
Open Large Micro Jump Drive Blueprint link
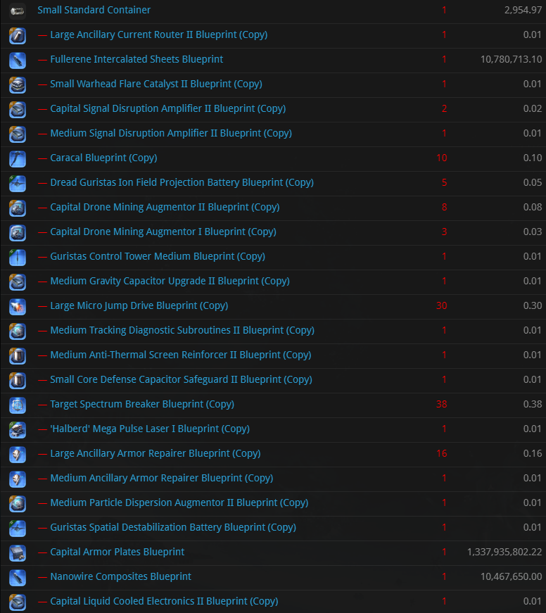[139, 305]
